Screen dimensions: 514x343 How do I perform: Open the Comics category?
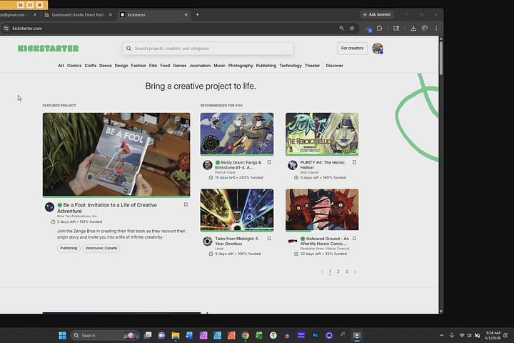pos(74,66)
